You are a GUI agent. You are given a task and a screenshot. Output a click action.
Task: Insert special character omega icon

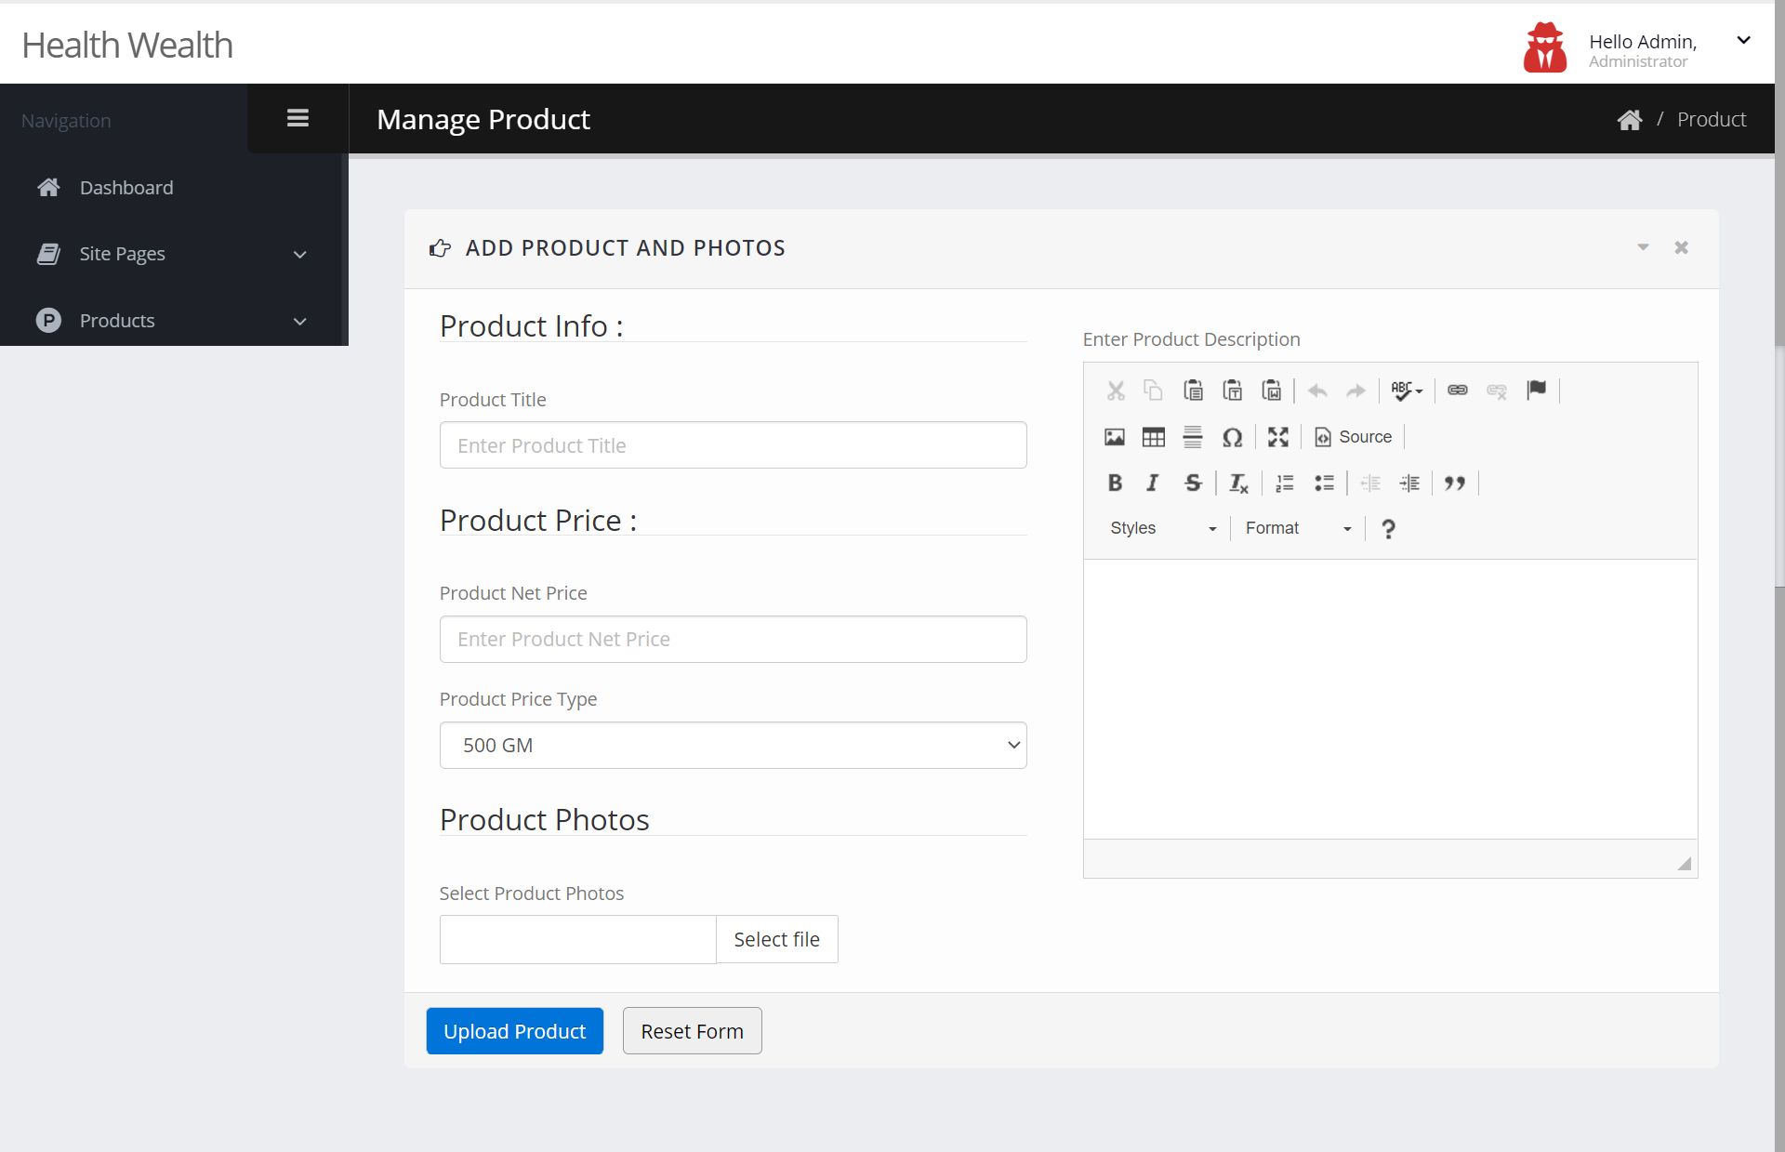click(1232, 437)
